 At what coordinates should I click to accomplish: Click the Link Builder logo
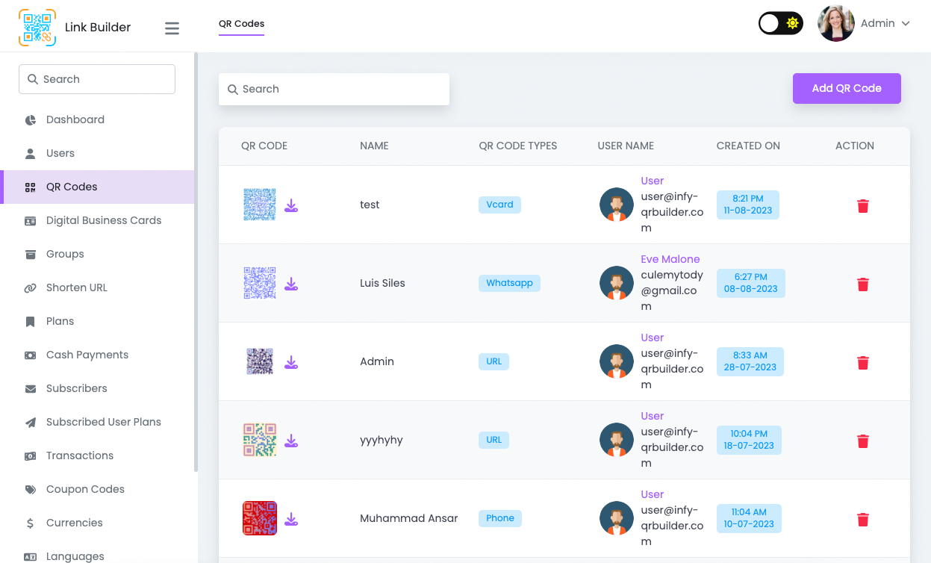tap(37, 28)
